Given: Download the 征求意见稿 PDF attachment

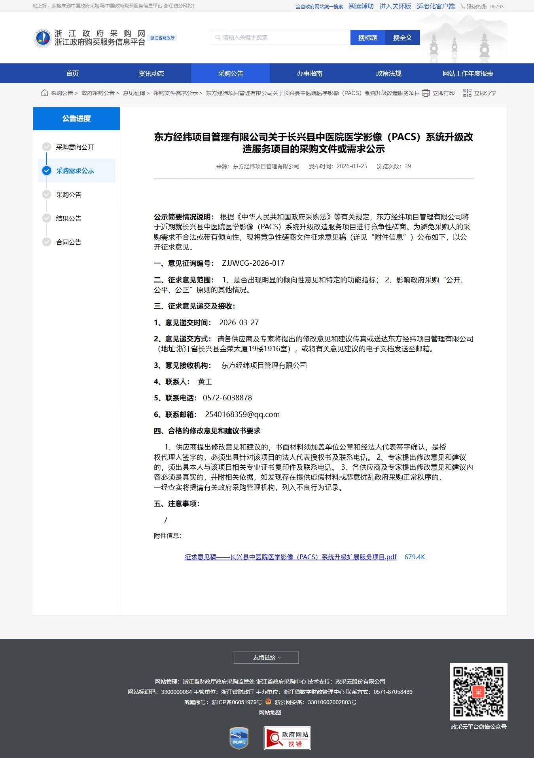Looking at the screenshot, I should (x=290, y=557).
